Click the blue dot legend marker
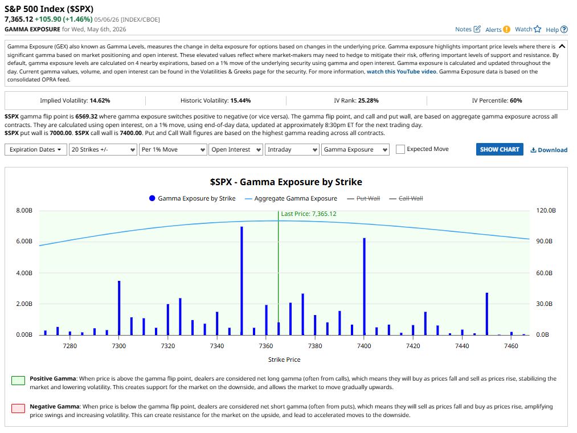 click(152, 198)
